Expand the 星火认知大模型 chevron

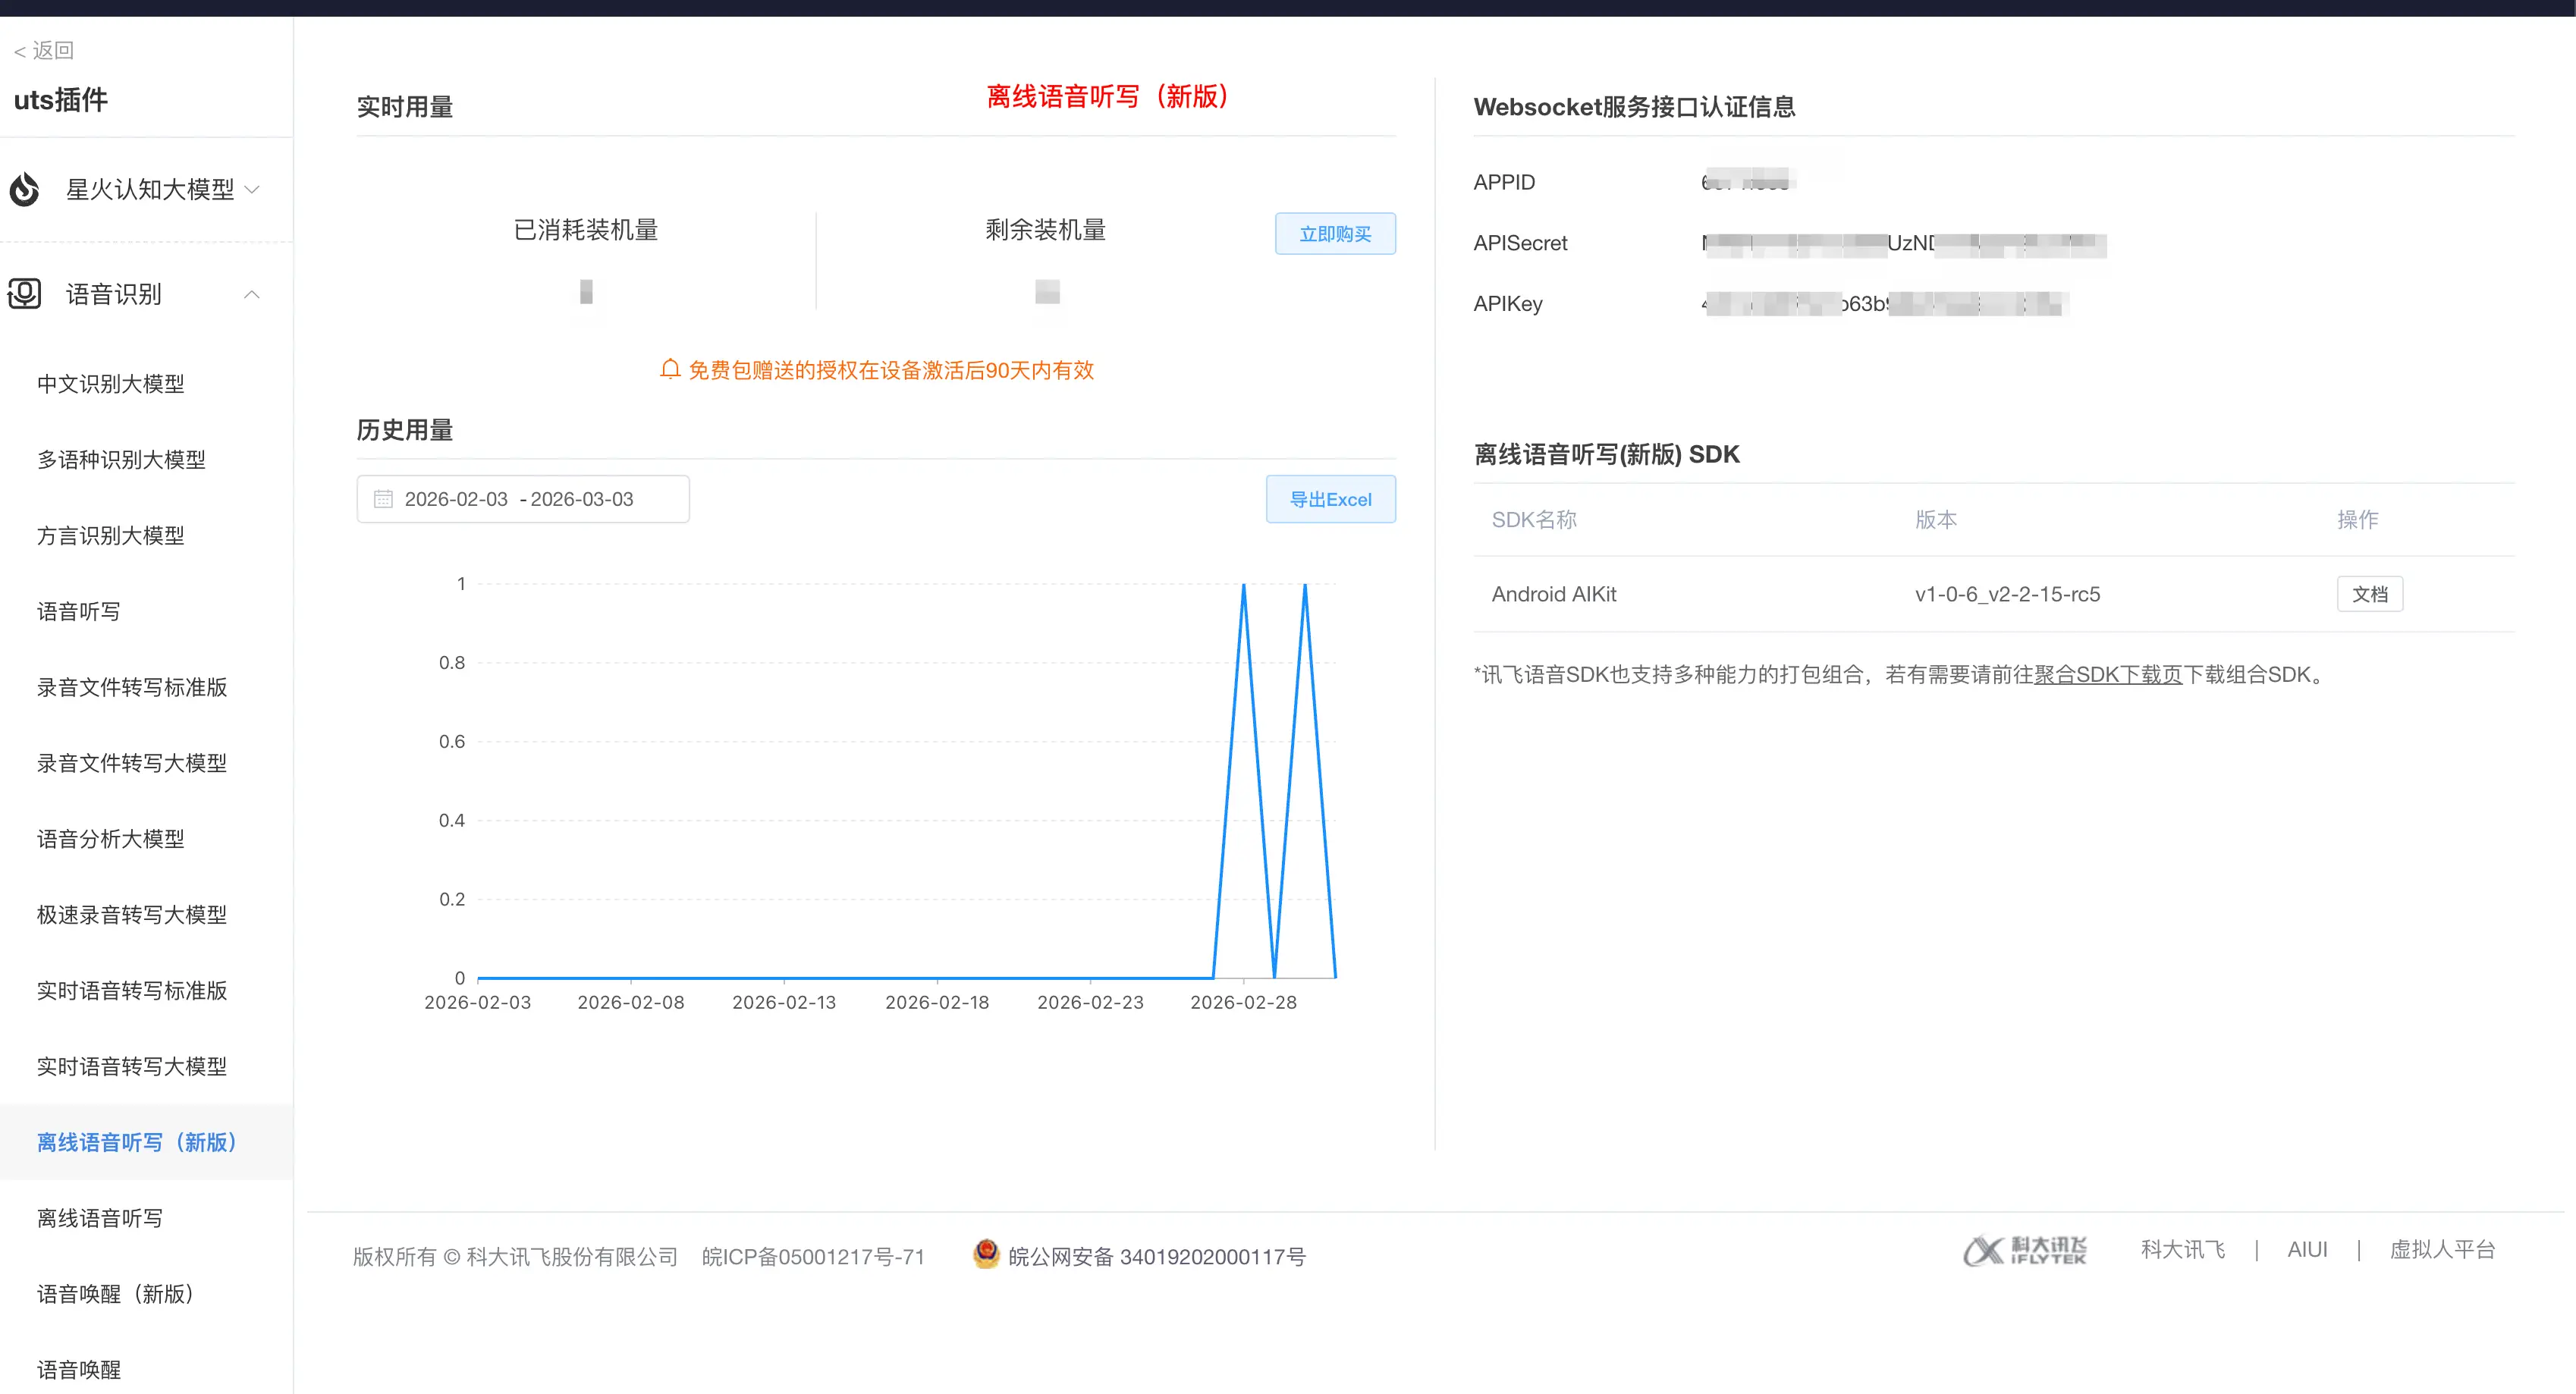(252, 189)
